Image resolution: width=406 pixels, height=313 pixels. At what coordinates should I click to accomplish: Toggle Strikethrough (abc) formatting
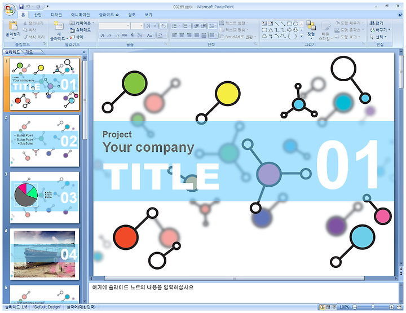point(125,35)
